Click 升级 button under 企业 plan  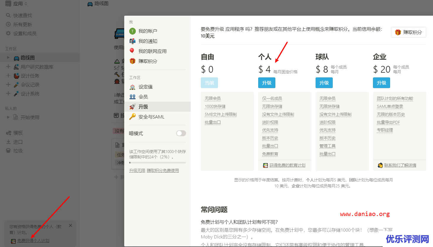(382, 83)
